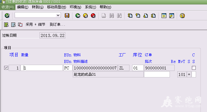The width and height of the screenshot is (207, 112).
Task: Cancel with the red X icon
Action: click(93, 16)
